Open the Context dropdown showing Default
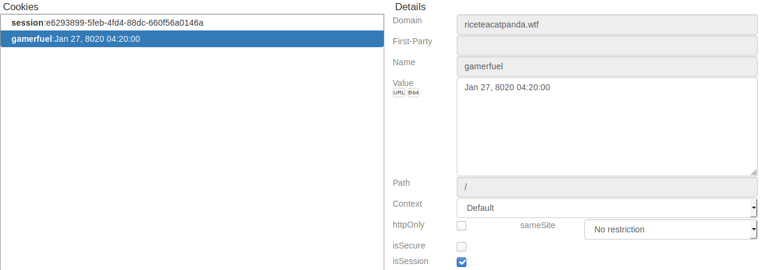Viewport: 765px width, 270px height. [606, 208]
